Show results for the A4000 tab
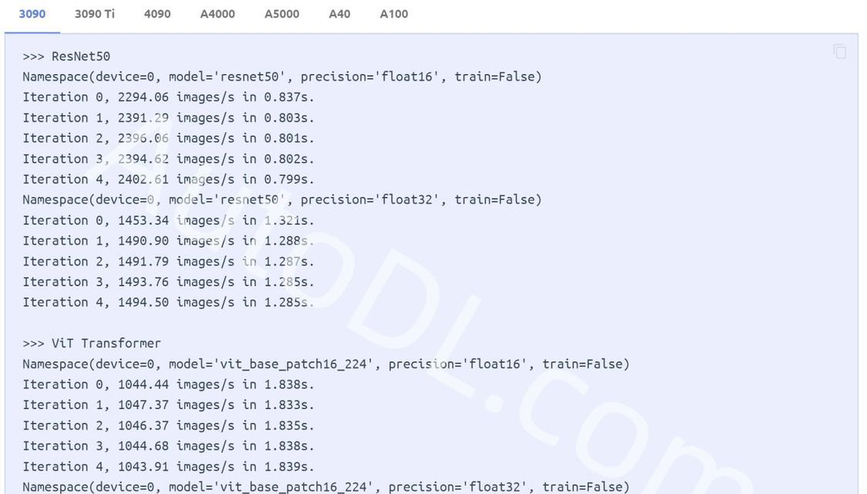This screenshot has width=867, height=494. [x=218, y=14]
